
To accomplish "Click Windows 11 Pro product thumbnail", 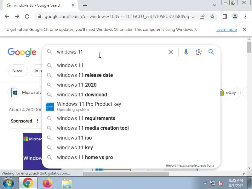I will click(x=50, y=107).
